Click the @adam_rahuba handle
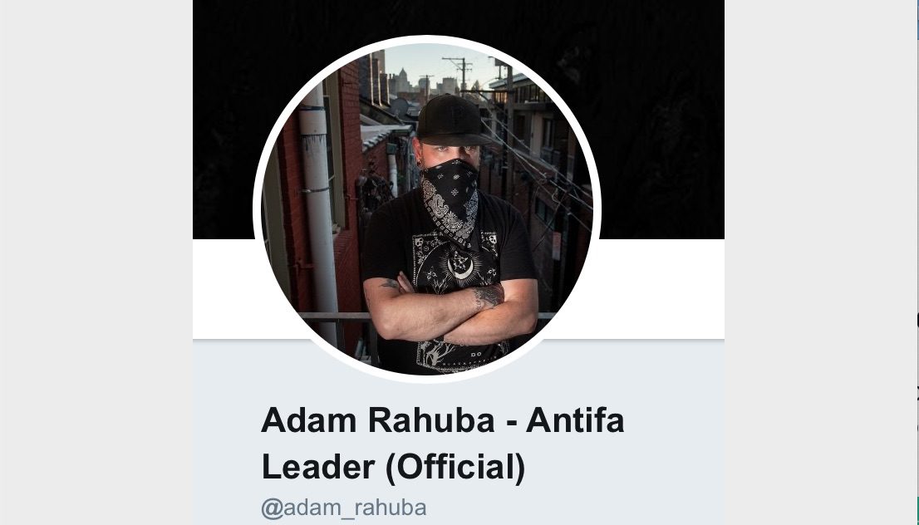 pyautogui.click(x=343, y=508)
